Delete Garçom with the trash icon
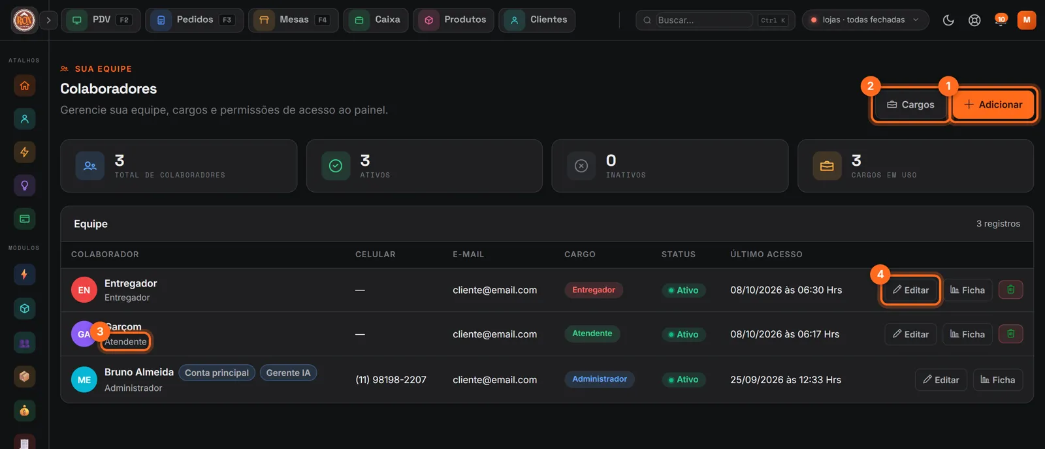Image resolution: width=1045 pixels, height=449 pixels. point(1010,334)
